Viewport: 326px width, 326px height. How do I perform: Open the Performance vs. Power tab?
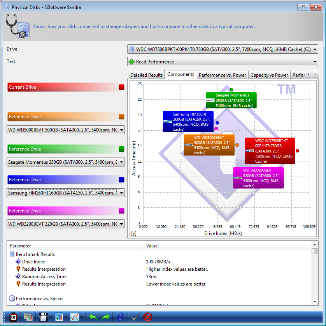pos(222,75)
